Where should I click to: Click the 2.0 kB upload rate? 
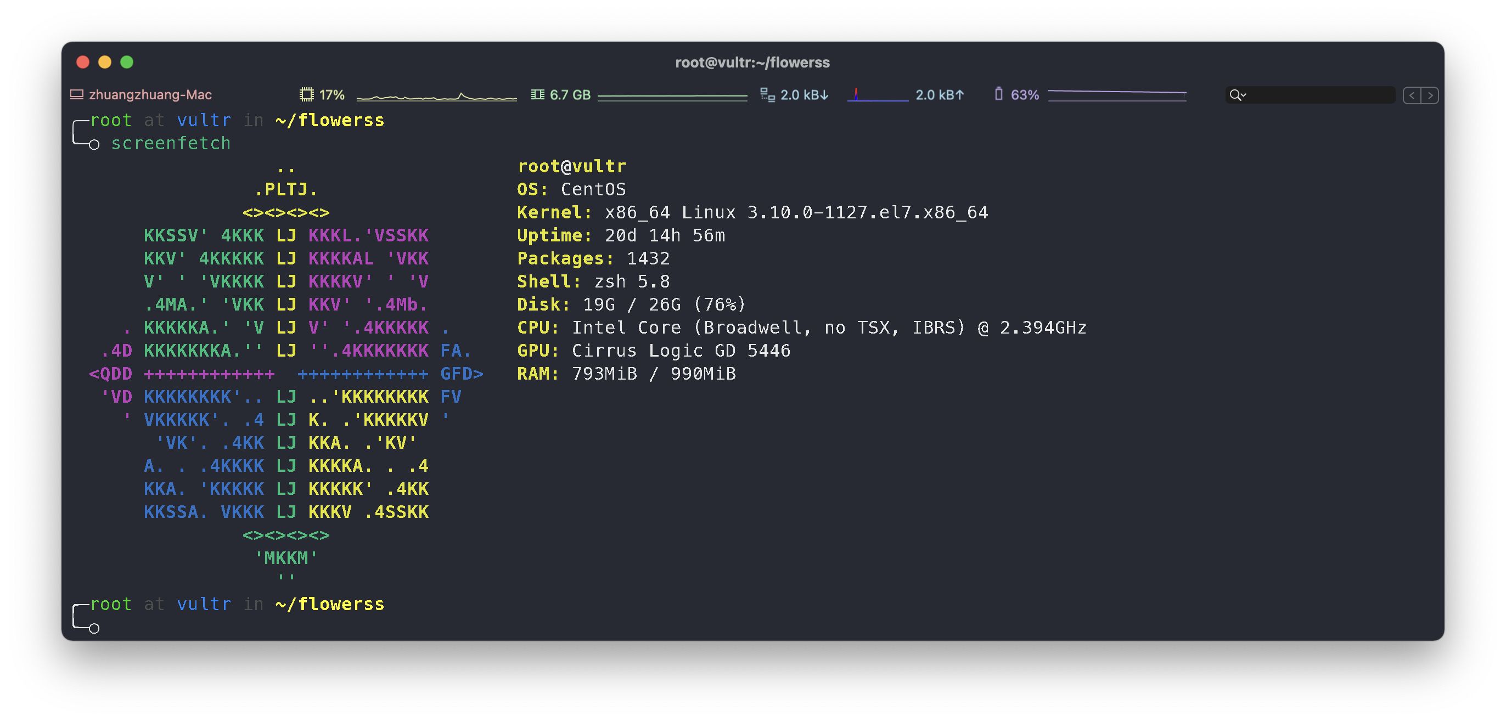click(x=940, y=95)
